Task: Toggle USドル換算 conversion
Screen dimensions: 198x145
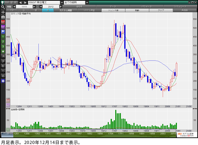Action: click(89, 10)
